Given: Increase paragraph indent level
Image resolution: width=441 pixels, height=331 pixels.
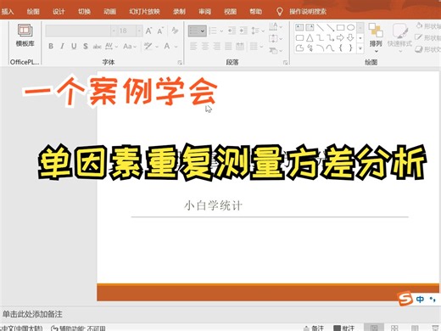Looking at the screenshot, I should [243, 31].
